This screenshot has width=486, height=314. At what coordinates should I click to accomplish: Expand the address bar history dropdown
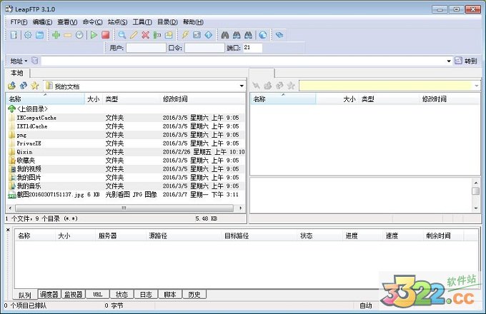tap(449, 61)
